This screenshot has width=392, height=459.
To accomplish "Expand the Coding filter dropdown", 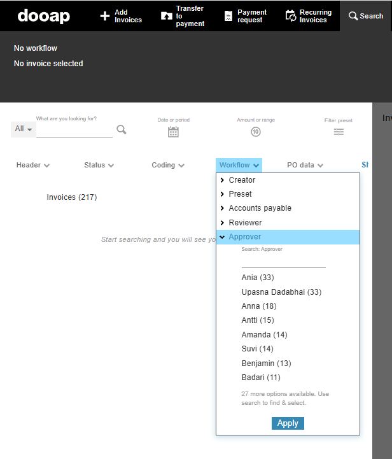I will 168,165.
